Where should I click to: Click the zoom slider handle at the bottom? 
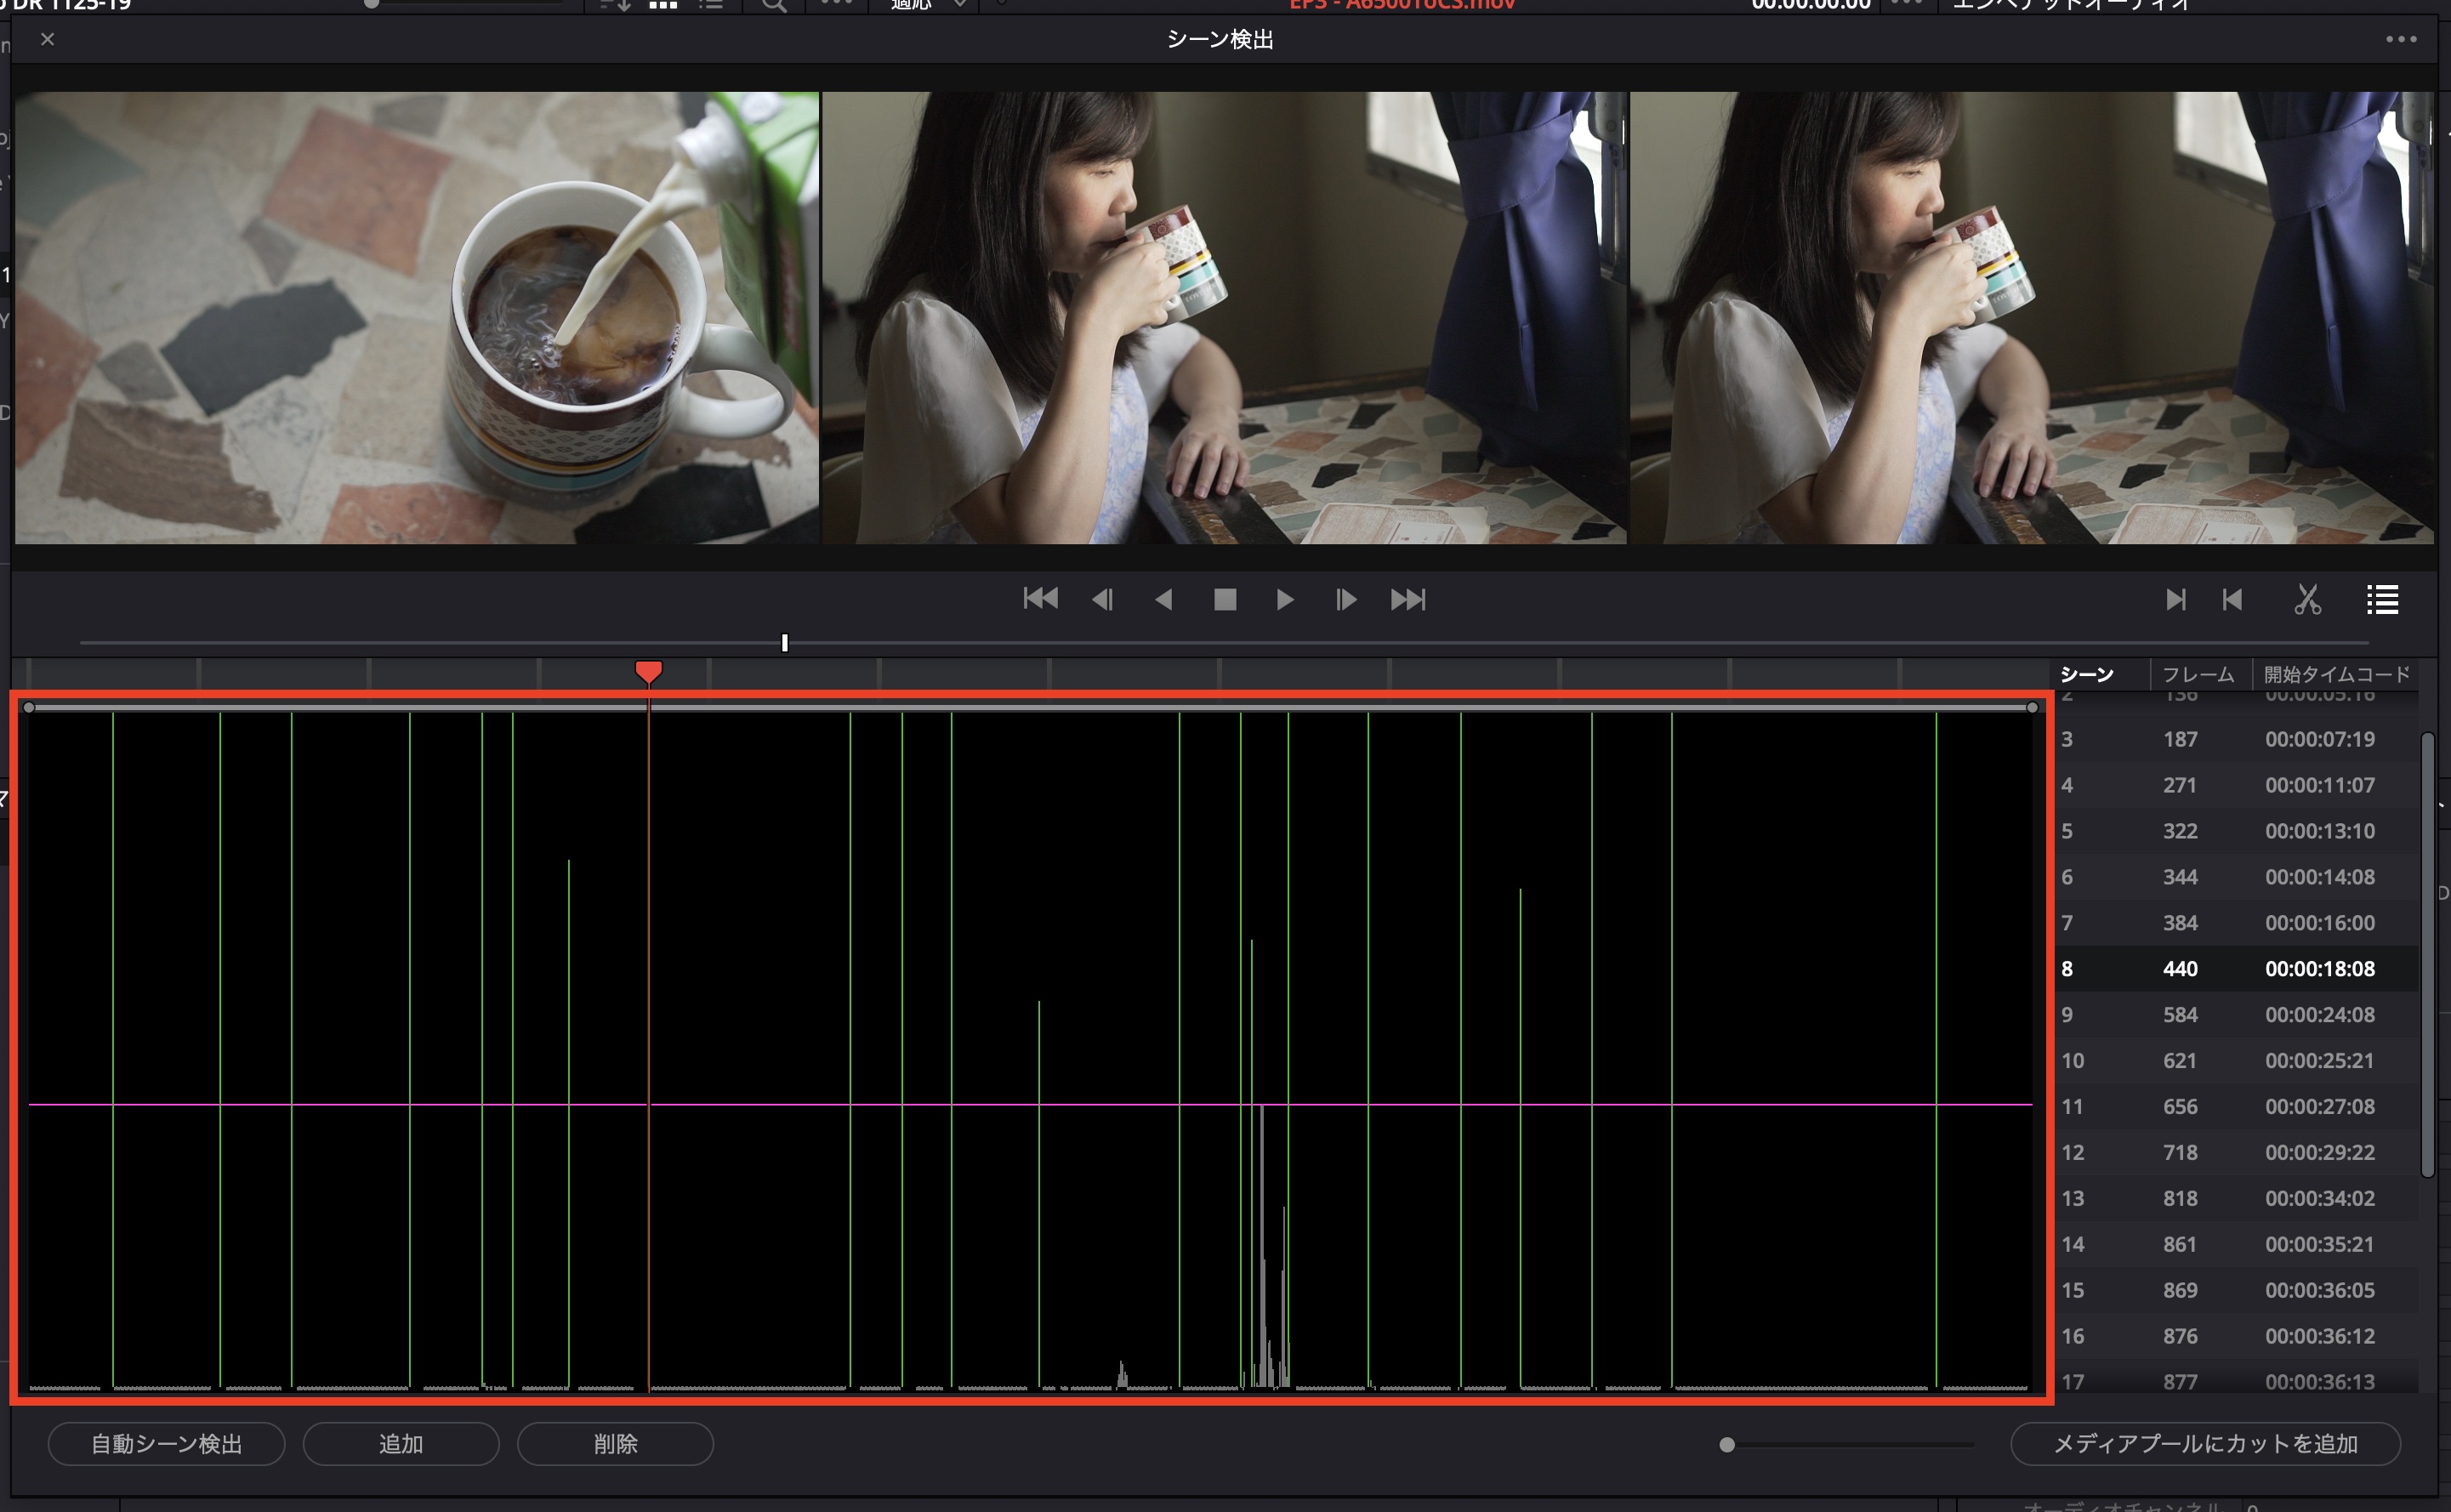[x=1726, y=1444]
